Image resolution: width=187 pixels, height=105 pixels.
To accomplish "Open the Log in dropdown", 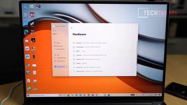I will 55,34.
